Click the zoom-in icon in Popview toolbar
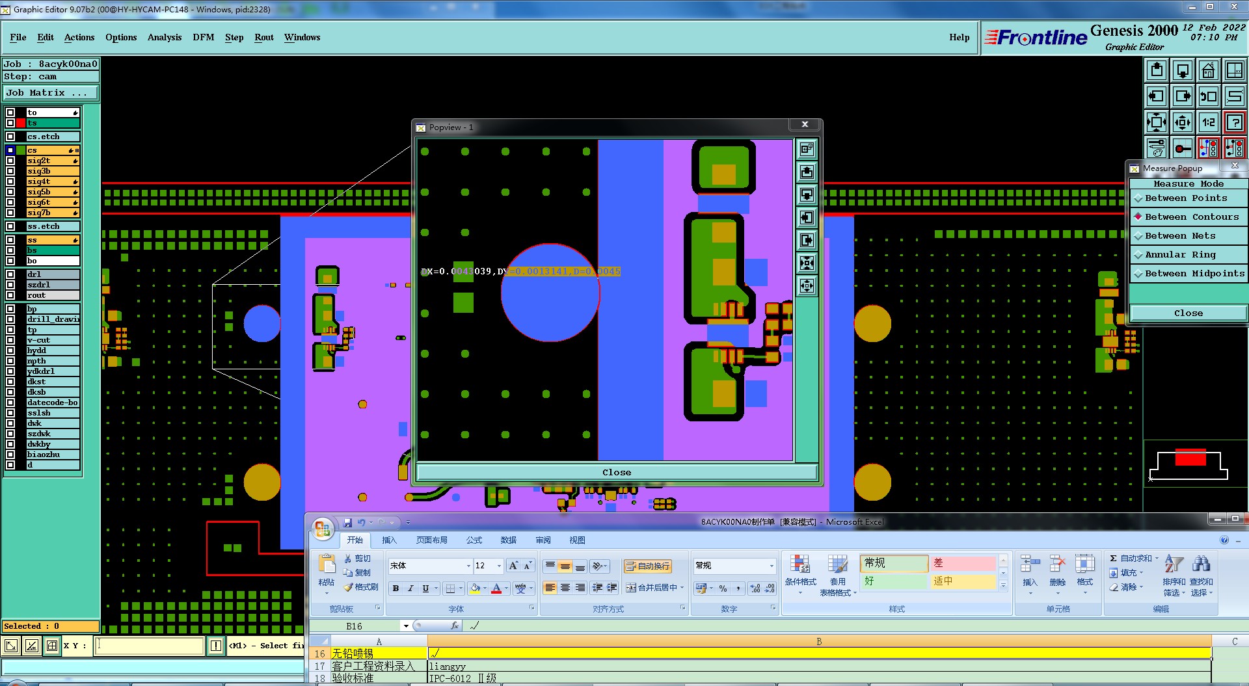 tap(807, 263)
